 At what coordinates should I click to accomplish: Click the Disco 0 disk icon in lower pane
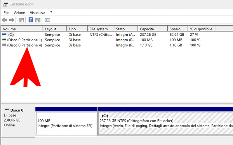coord(7,110)
